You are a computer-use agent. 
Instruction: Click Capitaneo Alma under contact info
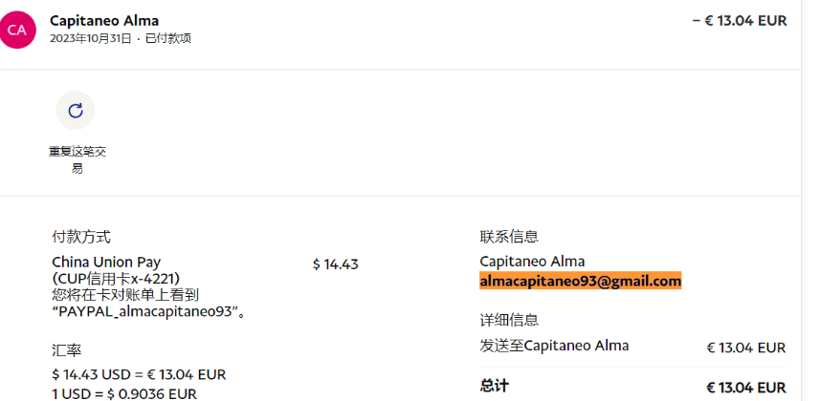pyautogui.click(x=532, y=262)
